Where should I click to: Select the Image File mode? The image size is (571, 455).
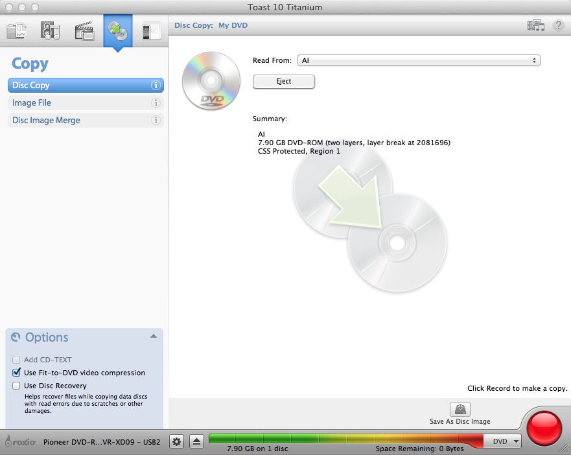tap(86, 102)
